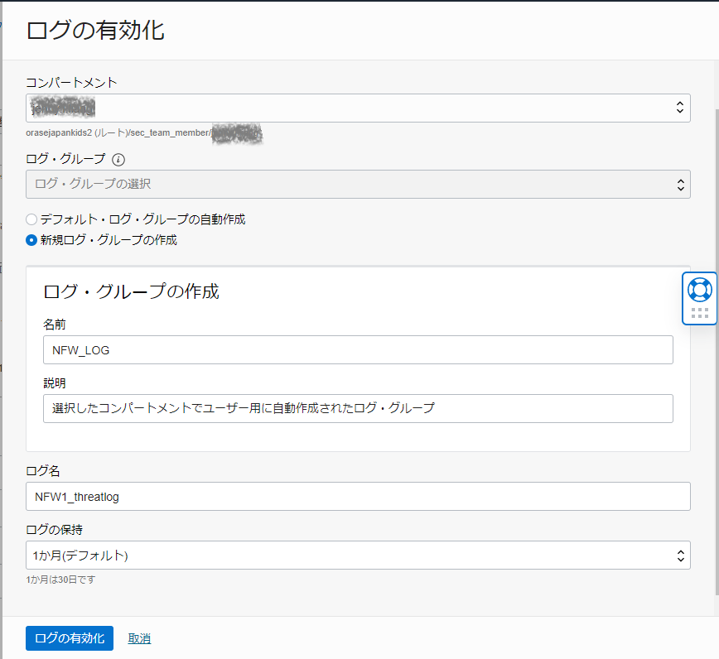
Task: Click the dialog's vertical scrollbar
Action: [x=716, y=331]
